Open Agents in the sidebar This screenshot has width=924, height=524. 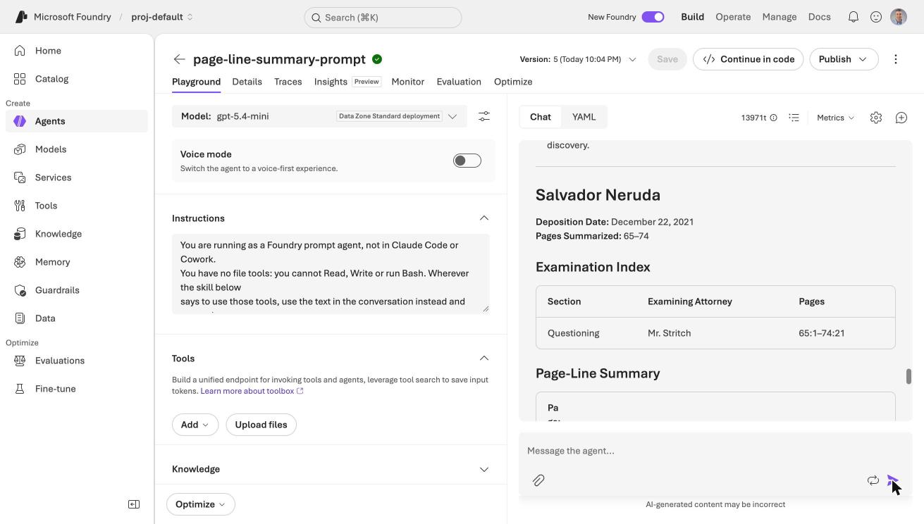pos(77,121)
